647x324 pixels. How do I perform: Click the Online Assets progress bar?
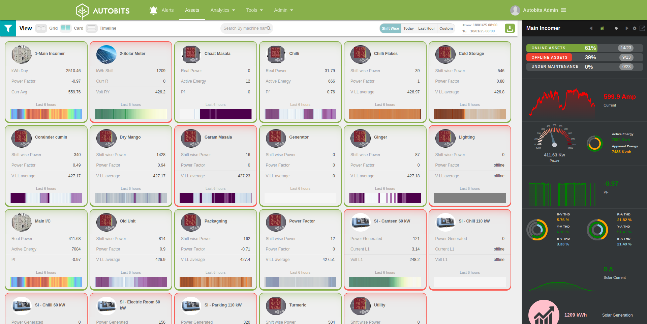tap(585, 48)
